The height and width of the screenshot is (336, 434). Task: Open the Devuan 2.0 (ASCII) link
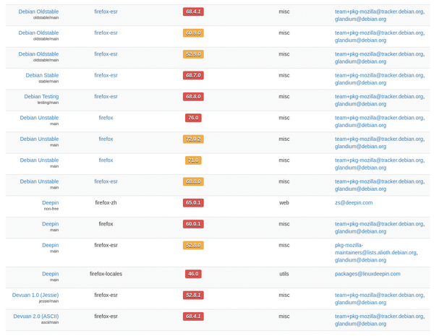pos(36,316)
